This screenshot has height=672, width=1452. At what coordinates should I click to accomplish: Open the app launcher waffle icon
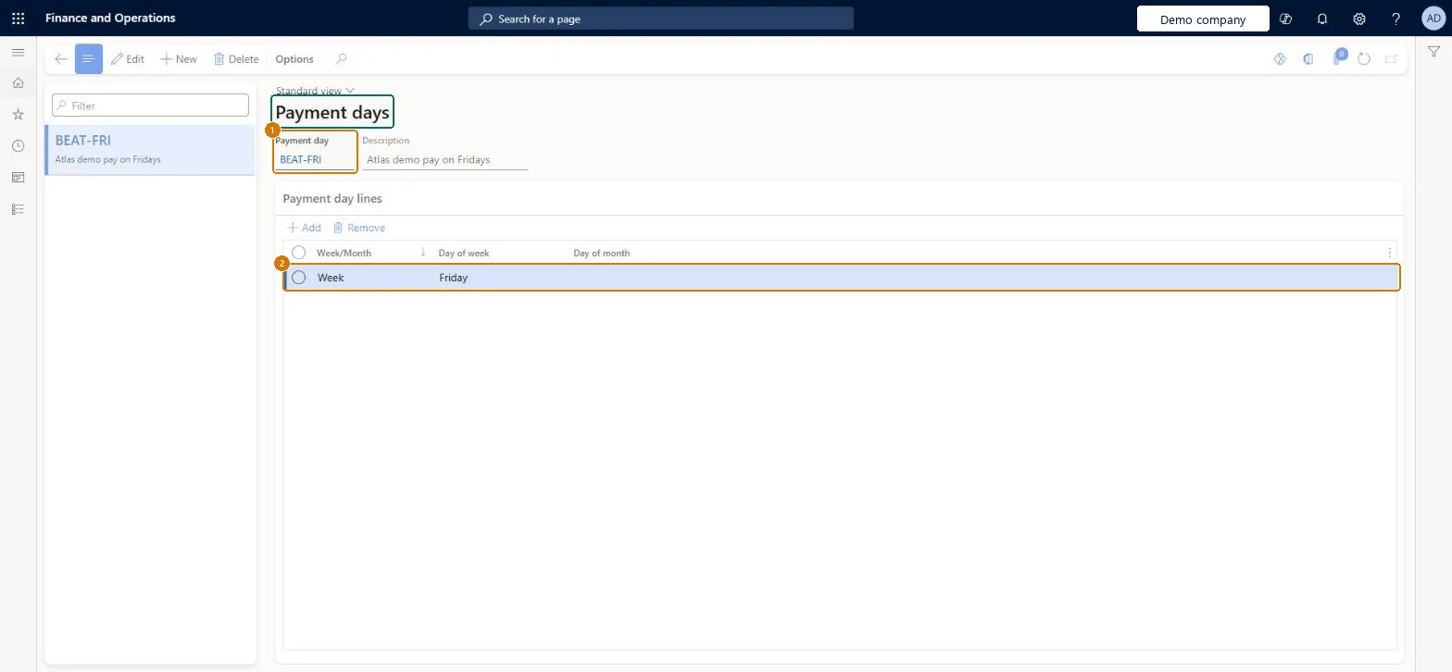pos(18,18)
